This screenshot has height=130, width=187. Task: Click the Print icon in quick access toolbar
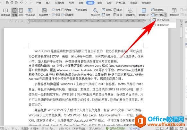[12, 3]
